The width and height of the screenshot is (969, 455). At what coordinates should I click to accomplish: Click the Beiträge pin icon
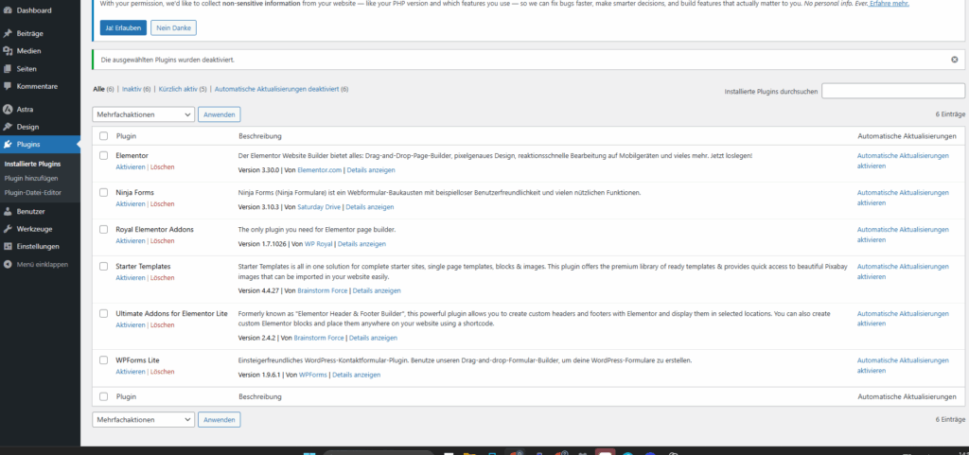pos(8,33)
